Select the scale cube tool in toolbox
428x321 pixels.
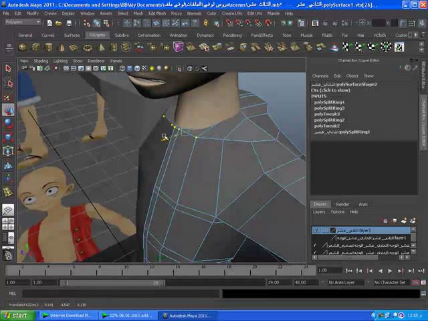pos(8,136)
